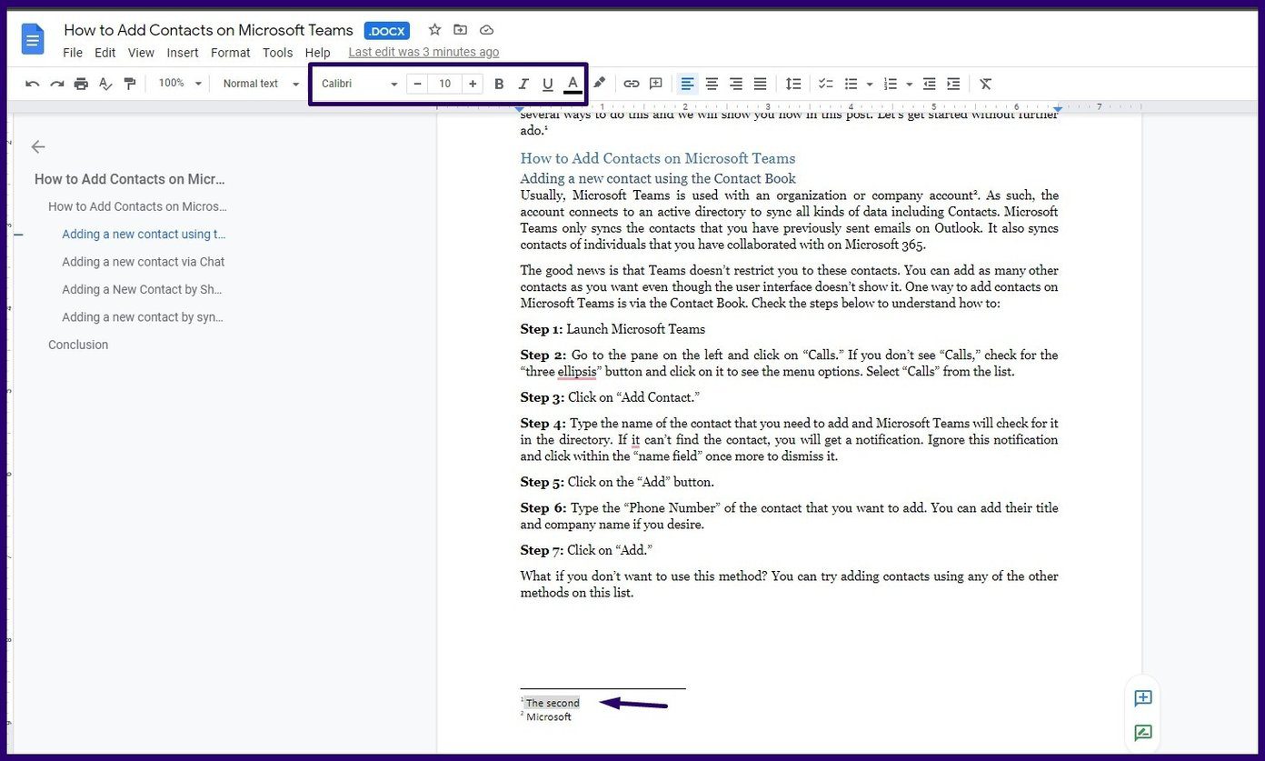Open the Normal text styles dropdown
This screenshot has width=1265, height=761.
261,84
